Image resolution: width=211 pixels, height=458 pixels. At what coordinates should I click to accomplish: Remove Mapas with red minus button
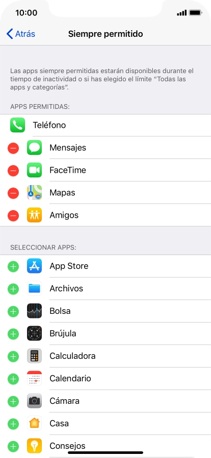[x=13, y=193]
